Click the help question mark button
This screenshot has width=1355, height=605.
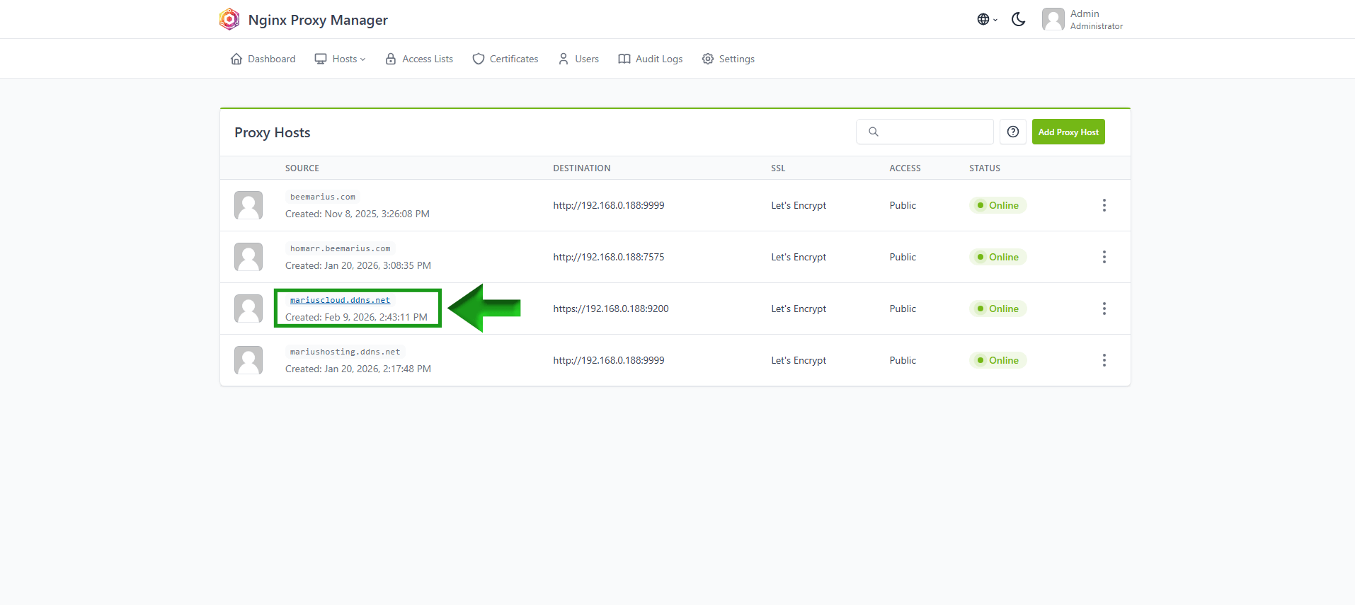click(x=1013, y=132)
